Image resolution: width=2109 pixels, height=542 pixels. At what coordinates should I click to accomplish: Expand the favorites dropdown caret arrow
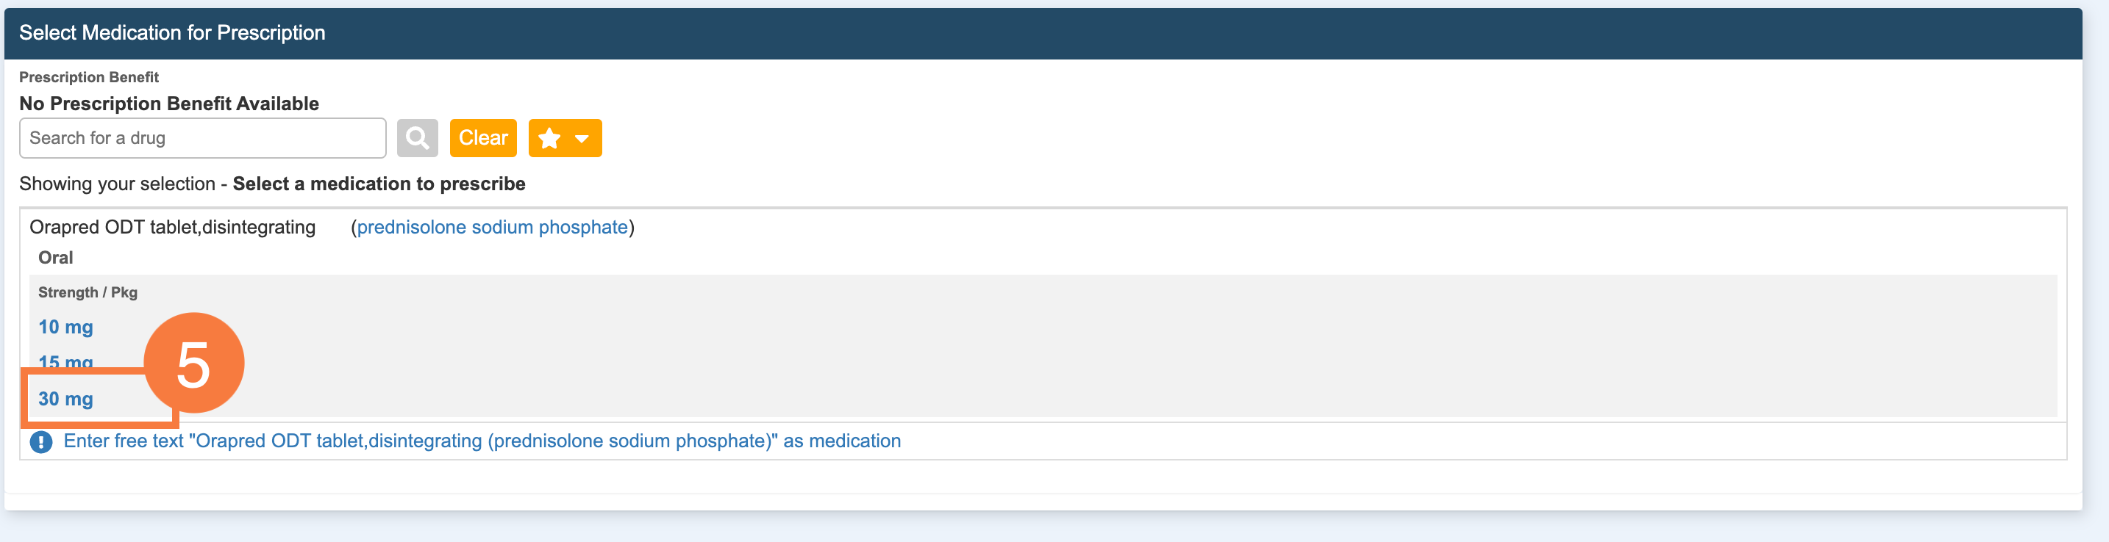(582, 139)
